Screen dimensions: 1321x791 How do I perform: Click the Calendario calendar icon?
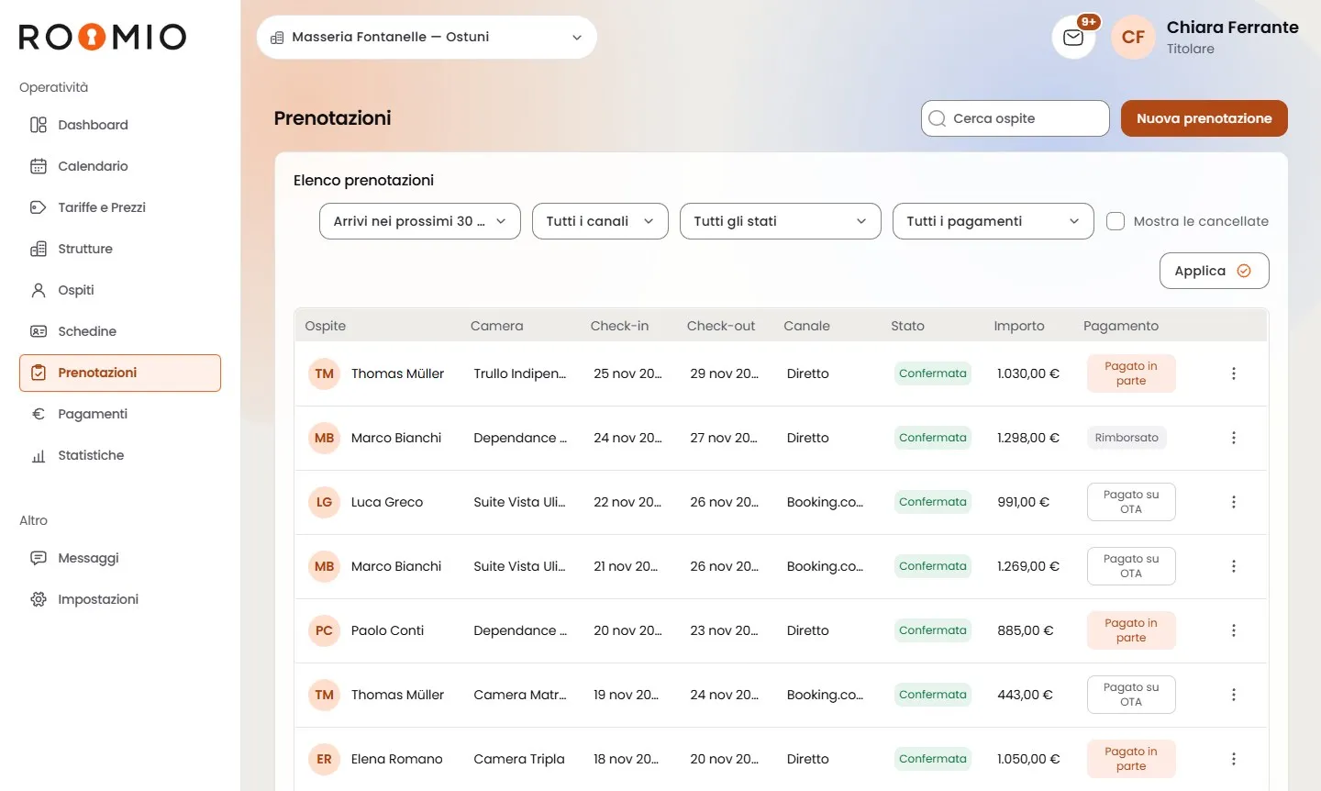point(39,166)
